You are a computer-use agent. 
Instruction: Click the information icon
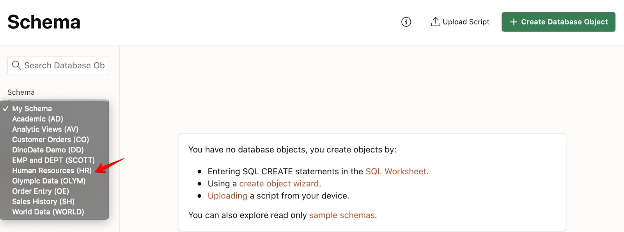click(406, 22)
